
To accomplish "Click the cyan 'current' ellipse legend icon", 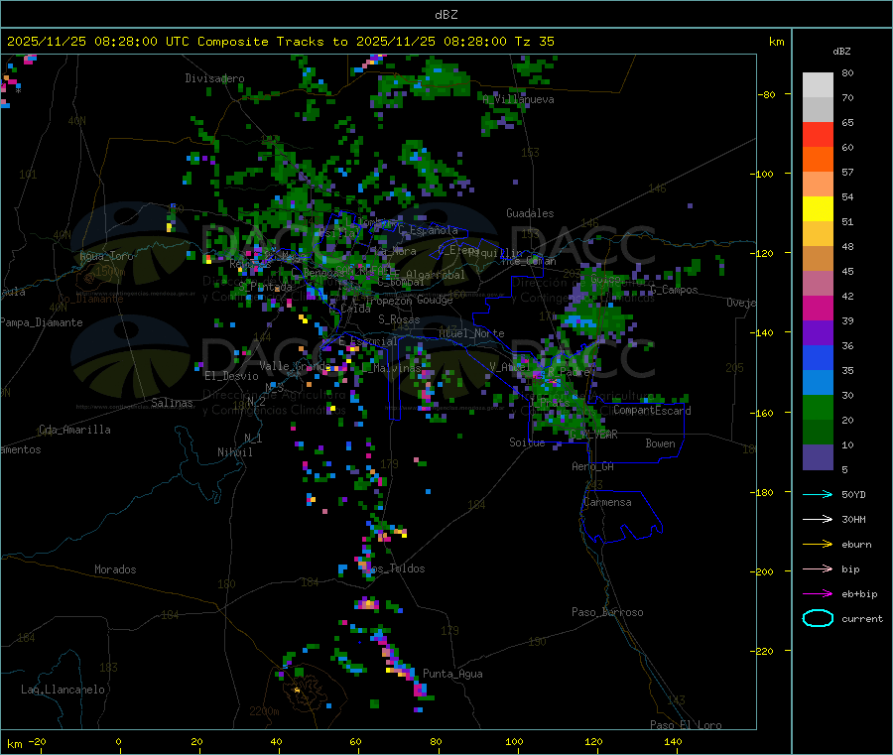I will tap(818, 618).
